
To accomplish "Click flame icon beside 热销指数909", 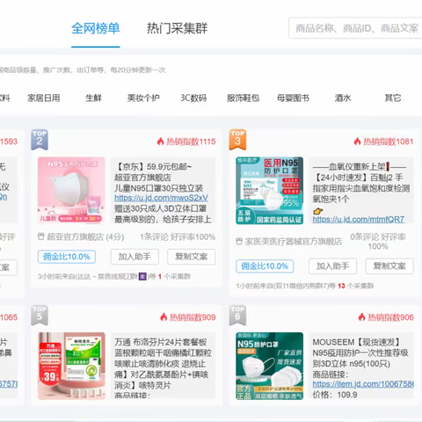I will click(164, 316).
